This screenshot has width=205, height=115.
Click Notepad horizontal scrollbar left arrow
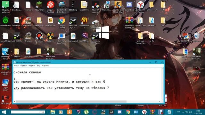(x=14, y=102)
